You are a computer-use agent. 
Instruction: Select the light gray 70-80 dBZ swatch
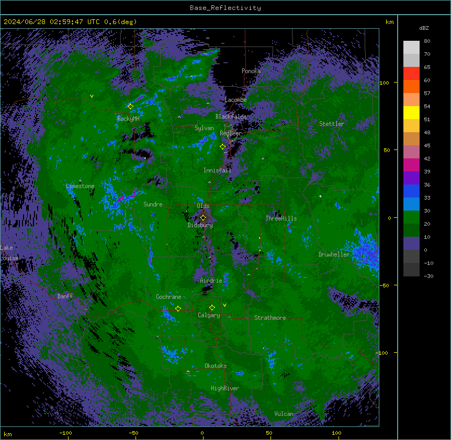411,48
